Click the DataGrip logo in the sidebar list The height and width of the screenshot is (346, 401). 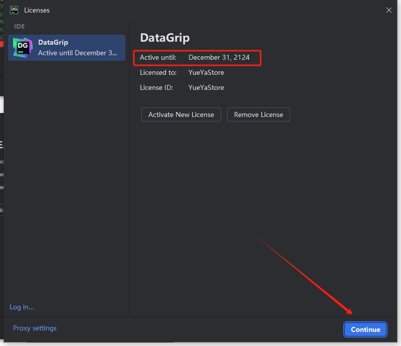(22, 47)
